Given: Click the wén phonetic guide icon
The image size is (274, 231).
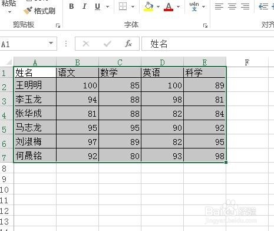Looking at the screenshot, I should click(194, 6).
